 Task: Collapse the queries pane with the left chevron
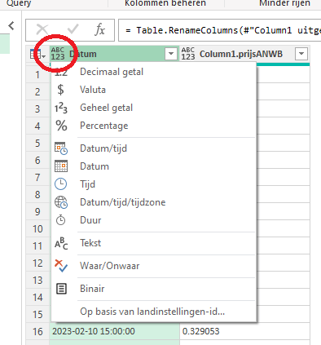(x=11, y=26)
